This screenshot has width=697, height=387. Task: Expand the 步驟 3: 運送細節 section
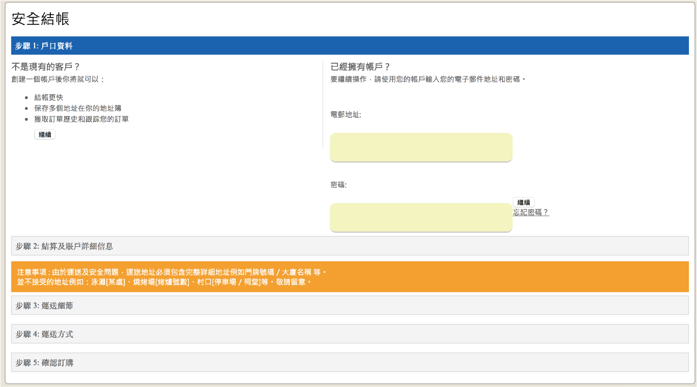click(348, 305)
